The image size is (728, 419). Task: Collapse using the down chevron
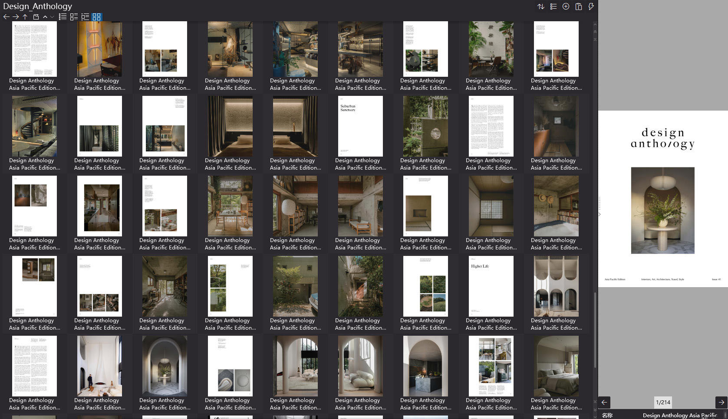(53, 16)
